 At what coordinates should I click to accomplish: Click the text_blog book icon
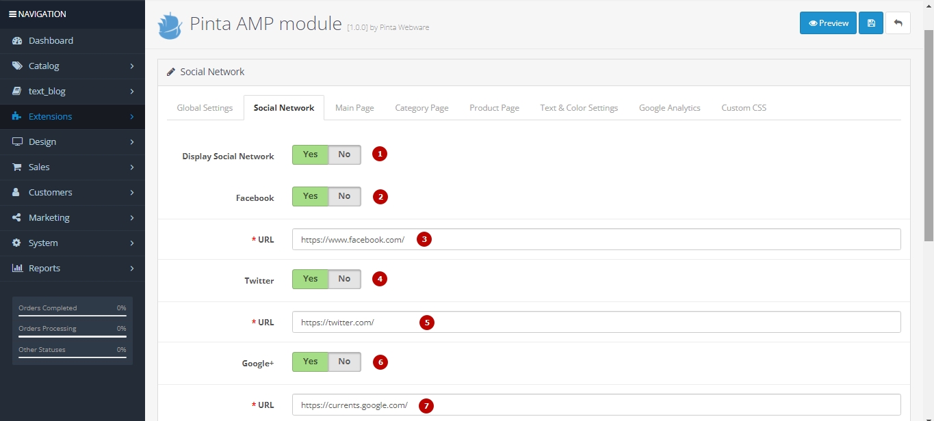pos(17,92)
